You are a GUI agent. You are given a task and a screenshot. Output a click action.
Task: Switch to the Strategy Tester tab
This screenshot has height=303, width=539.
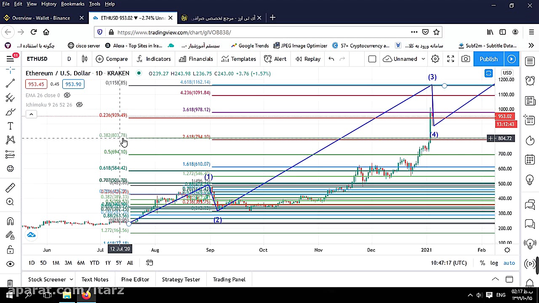pos(181,279)
